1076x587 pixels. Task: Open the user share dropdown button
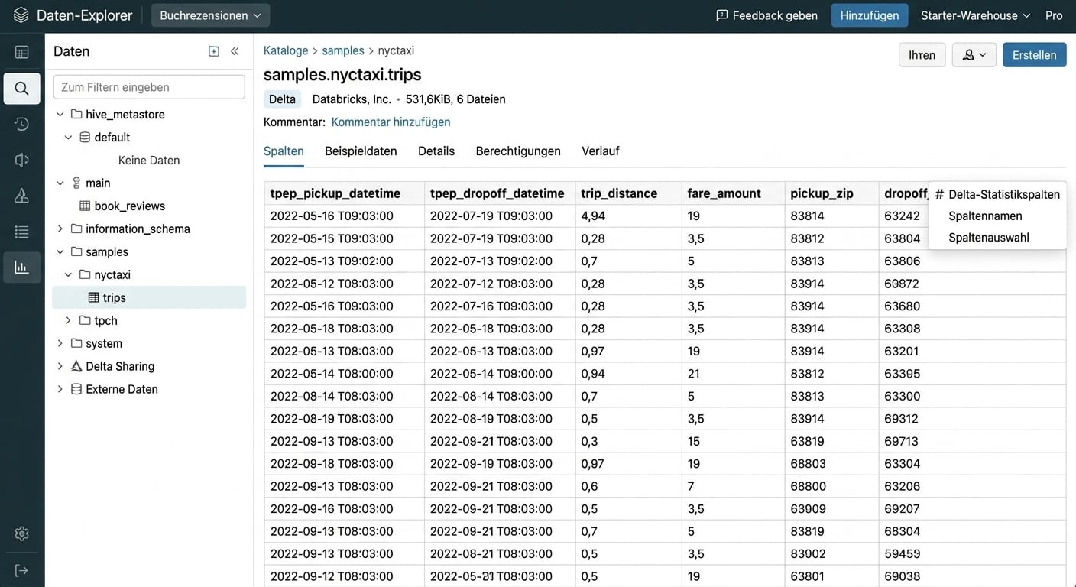pos(974,55)
